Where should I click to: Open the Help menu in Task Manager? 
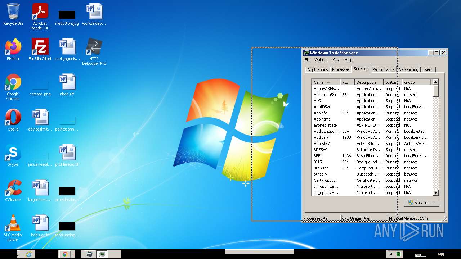pos(348,60)
